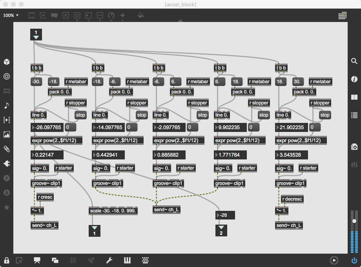The height and width of the screenshot is (267, 361).
Task: Click the stop message under first r stopper
Action: point(80,115)
